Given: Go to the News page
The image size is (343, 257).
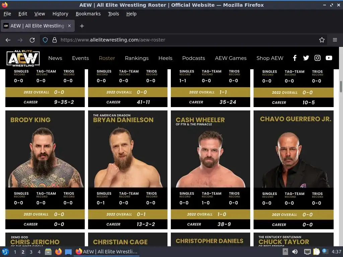Looking at the screenshot, I should (x=55, y=58).
